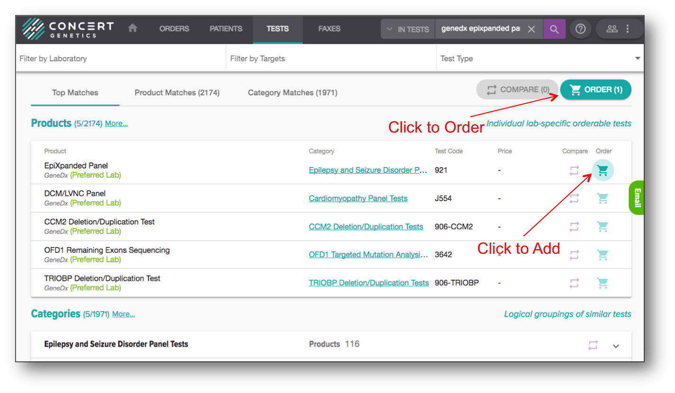The height and width of the screenshot is (393, 675).
Task: Add DCM/LVNC Panel to order cart
Action: click(603, 198)
